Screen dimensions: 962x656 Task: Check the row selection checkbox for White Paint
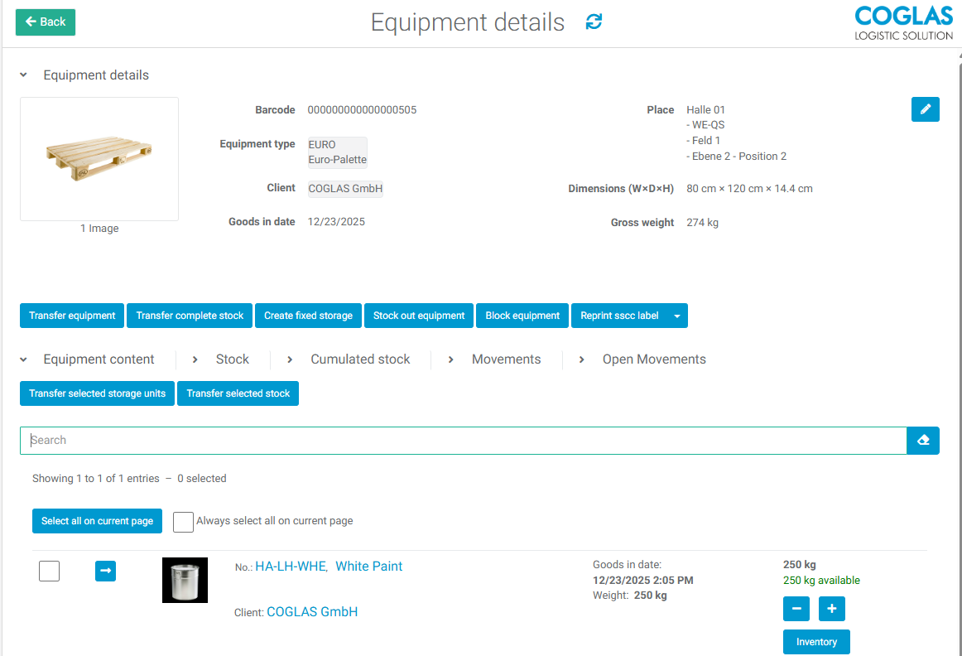pos(49,571)
